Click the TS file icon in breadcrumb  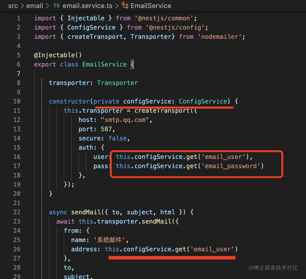tap(56, 6)
